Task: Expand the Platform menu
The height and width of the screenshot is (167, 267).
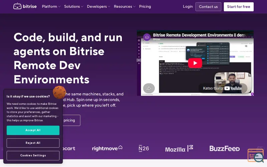Action: [x=51, y=6]
